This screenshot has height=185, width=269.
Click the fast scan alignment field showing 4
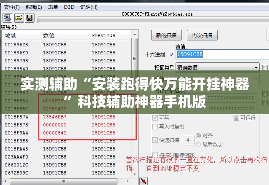pos(188,140)
